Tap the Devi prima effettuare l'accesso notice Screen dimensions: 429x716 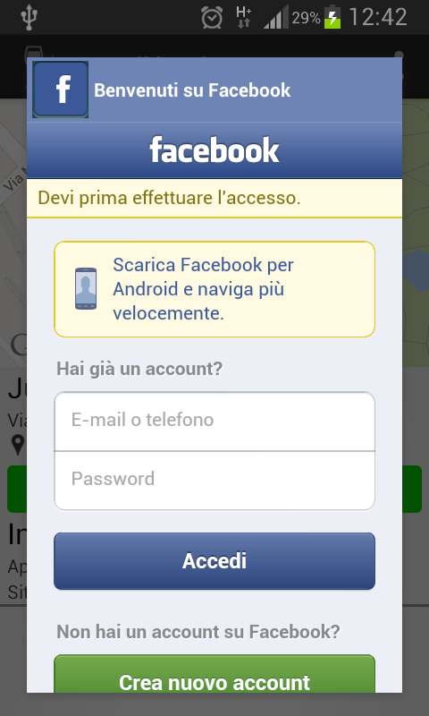click(214, 198)
